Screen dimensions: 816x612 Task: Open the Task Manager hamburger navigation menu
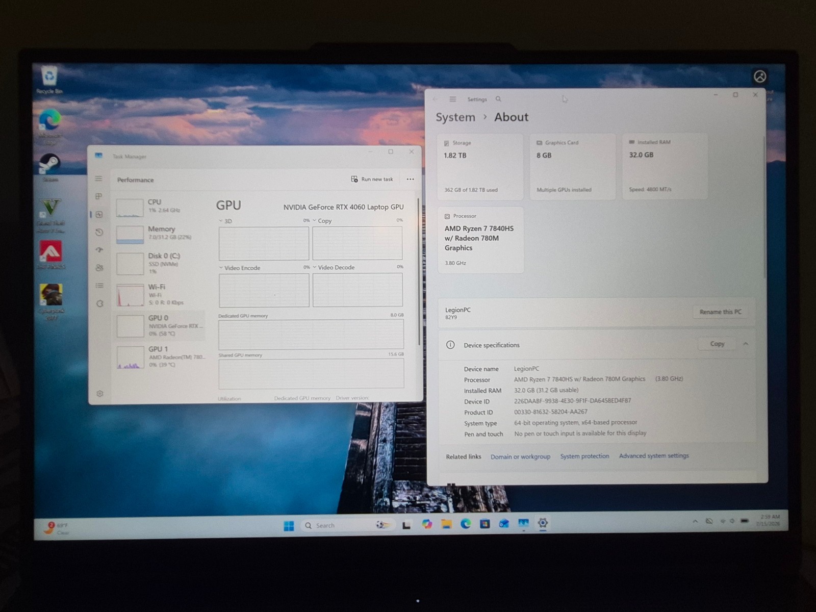click(x=98, y=178)
